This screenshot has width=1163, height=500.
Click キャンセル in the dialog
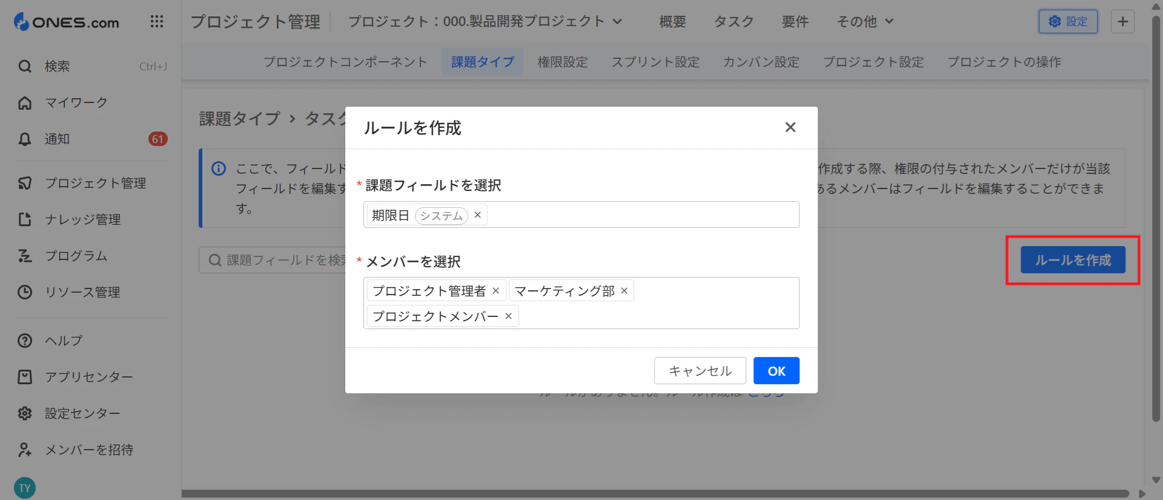pyautogui.click(x=700, y=371)
